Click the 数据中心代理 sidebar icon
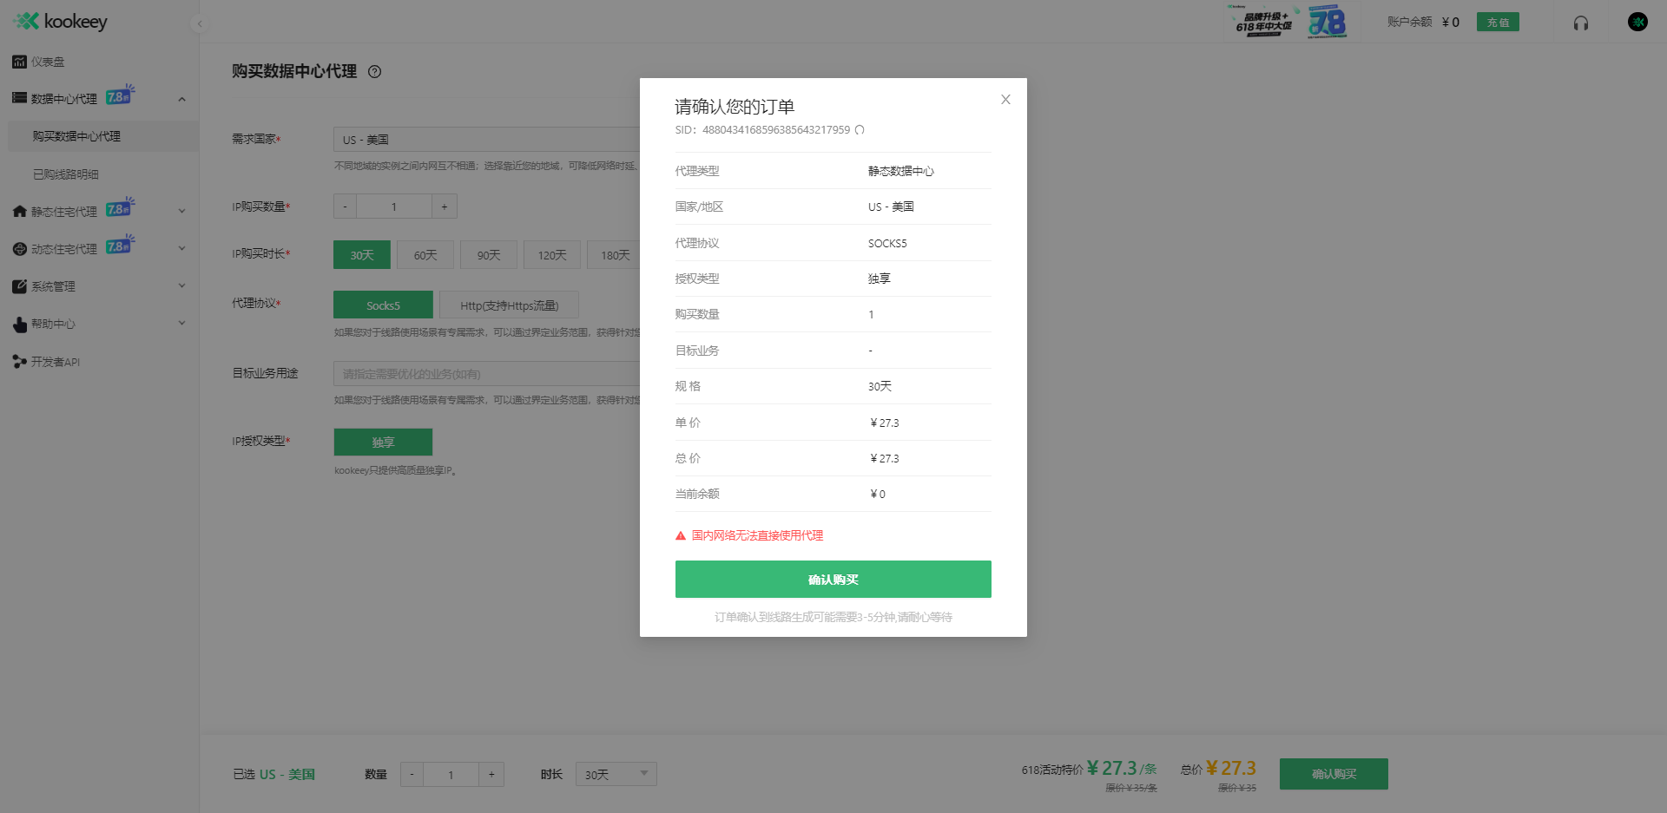Image resolution: width=1667 pixels, height=813 pixels. pos(19,97)
